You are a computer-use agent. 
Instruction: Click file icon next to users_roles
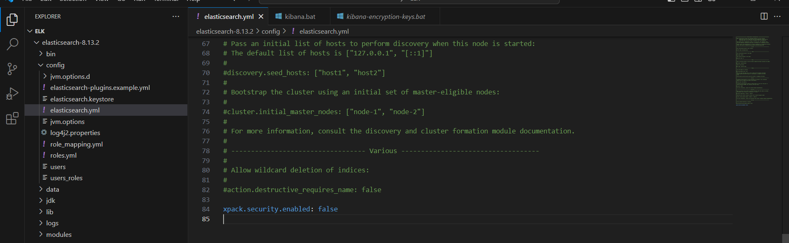[45, 178]
